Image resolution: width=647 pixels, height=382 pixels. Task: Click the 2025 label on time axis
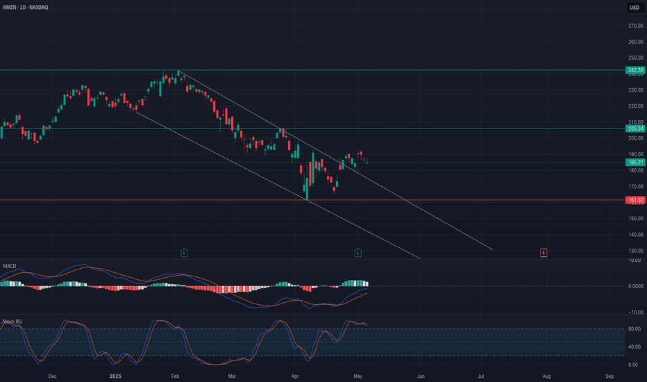pos(115,376)
